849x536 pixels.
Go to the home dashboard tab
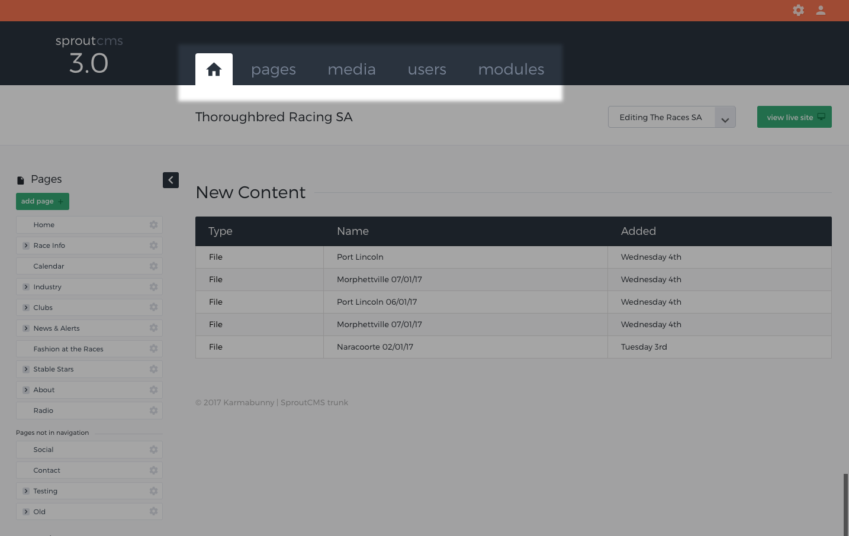[214, 69]
